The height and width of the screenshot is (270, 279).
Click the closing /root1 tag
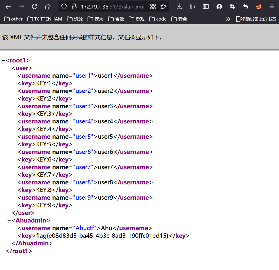coord(19,251)
